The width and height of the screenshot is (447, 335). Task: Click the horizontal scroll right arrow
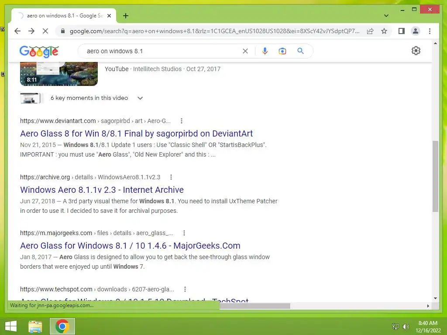[428, 306]
